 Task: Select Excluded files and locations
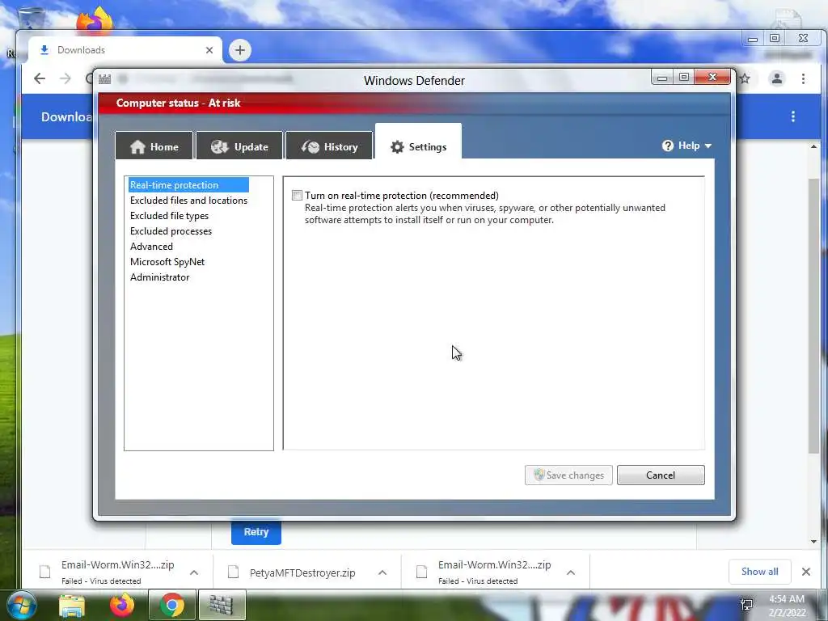click(x=188, y=201)
